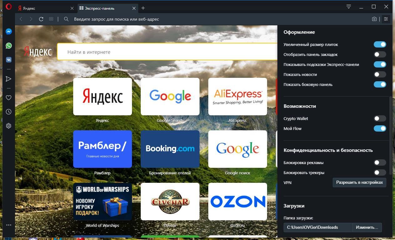
Task: Open the AliExpress speed dial tile
Action: tap(238, 97)
